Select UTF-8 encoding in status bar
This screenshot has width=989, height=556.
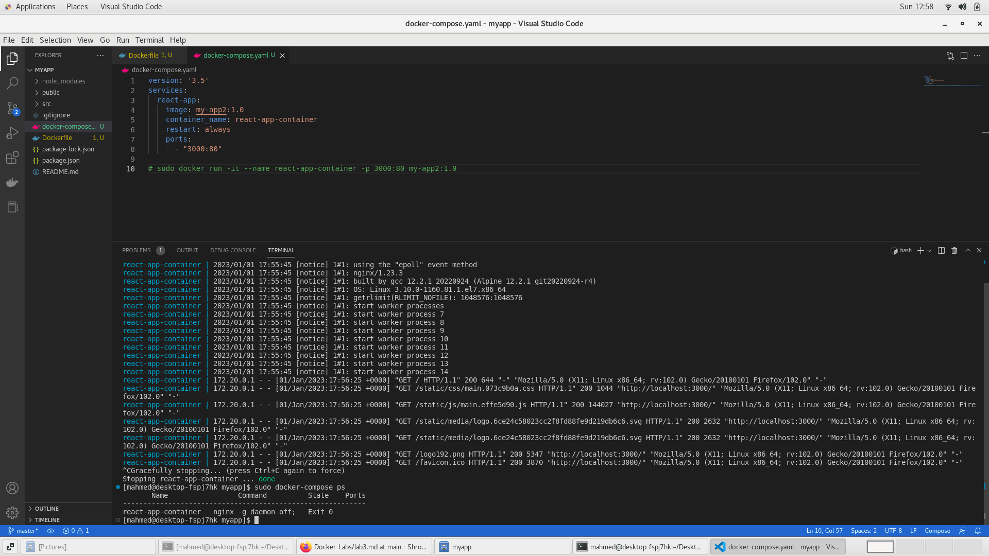(894, 531)
